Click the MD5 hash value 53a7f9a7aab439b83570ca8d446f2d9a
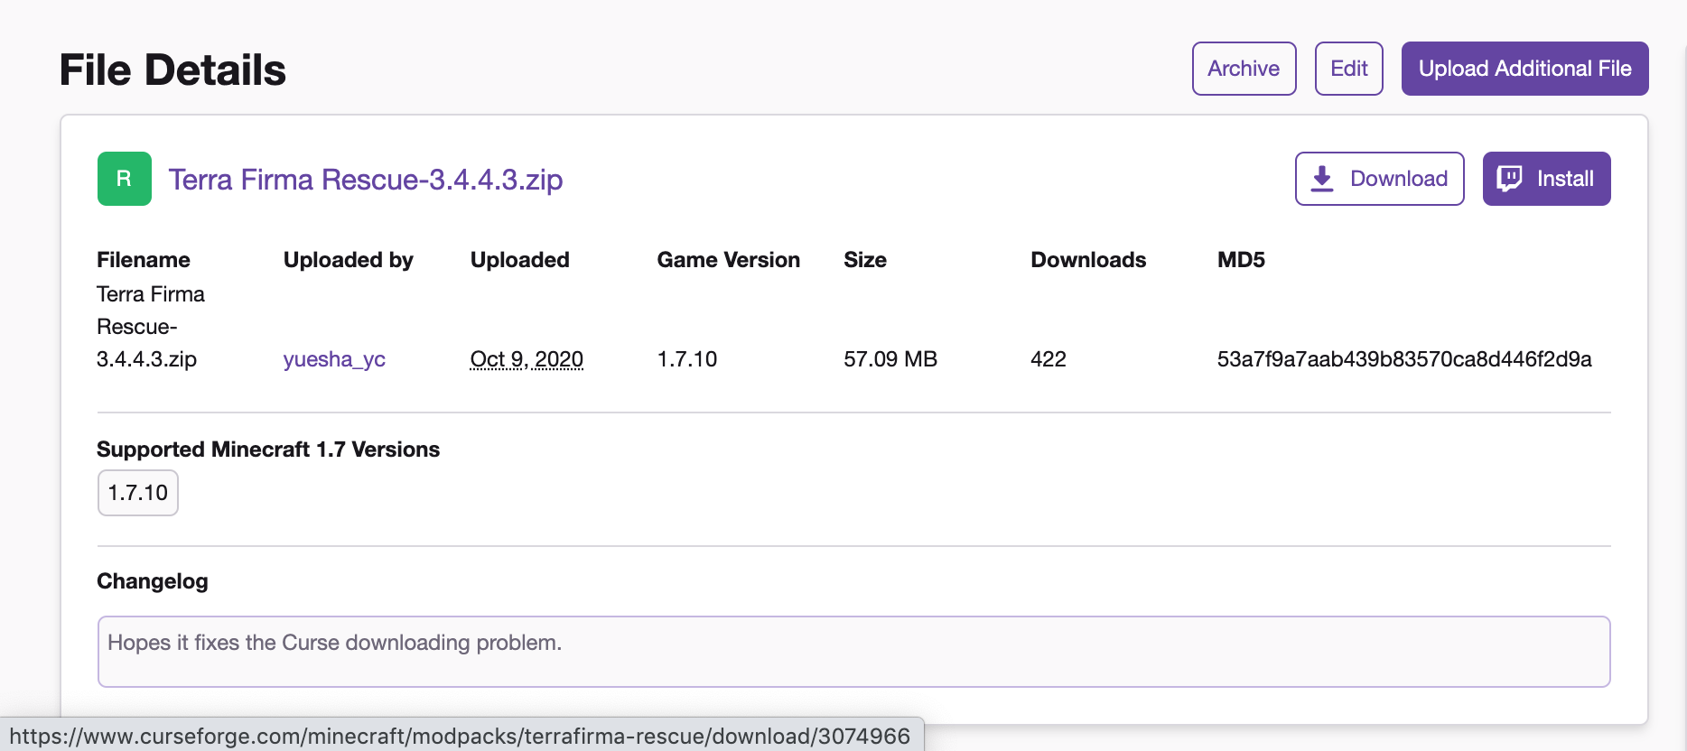This screenshot has width=1687, height=751. click(1404, 359)
